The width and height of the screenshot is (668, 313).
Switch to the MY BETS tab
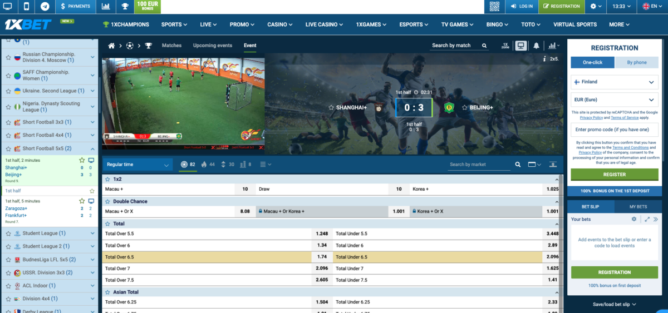638,206
